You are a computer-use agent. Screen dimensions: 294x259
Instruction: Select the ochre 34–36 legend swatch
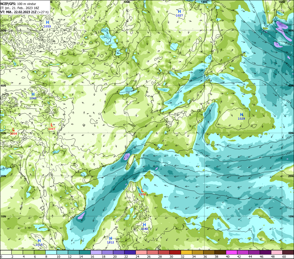coord(198,253)
